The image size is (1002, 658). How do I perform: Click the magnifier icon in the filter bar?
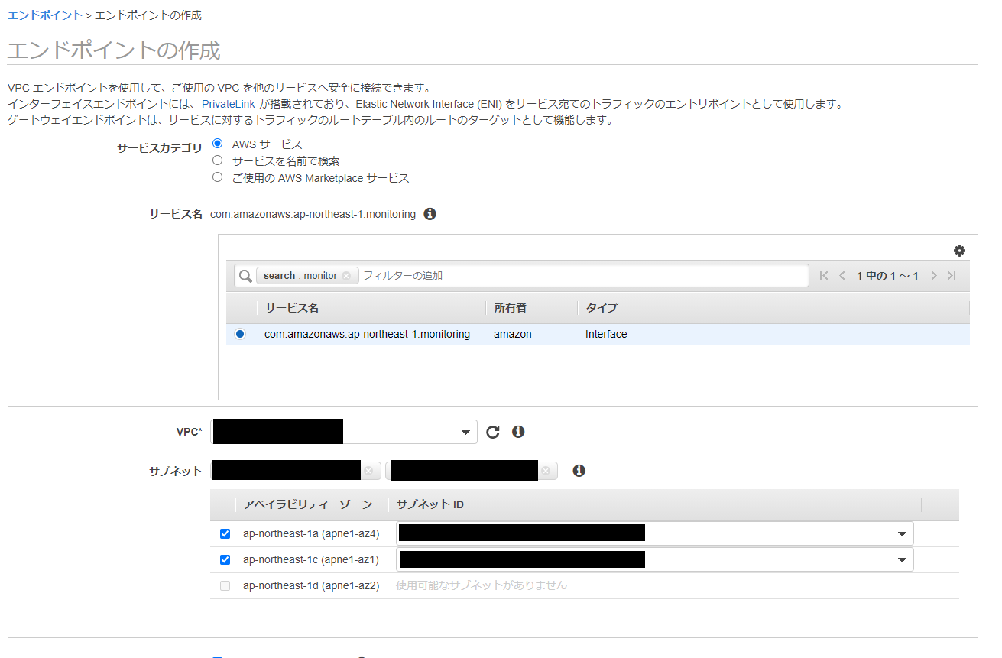click(x=245, y=275)
